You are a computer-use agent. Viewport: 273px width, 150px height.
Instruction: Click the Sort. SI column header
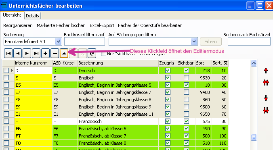pyautogui.click(x=220, y=63)
